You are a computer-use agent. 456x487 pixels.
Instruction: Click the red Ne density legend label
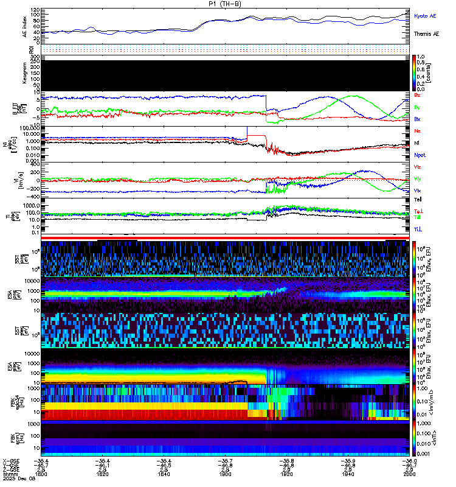click(417, 131)
